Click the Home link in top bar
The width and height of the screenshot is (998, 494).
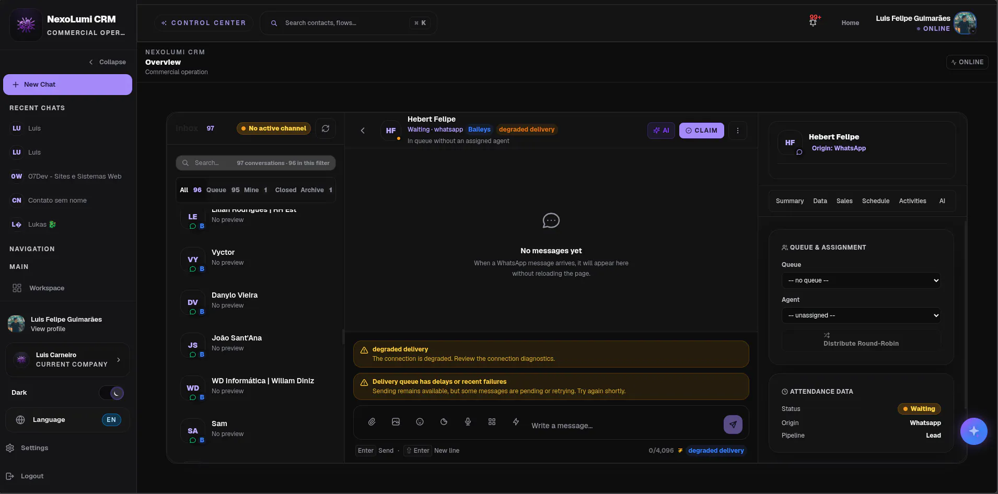point(850,23)
